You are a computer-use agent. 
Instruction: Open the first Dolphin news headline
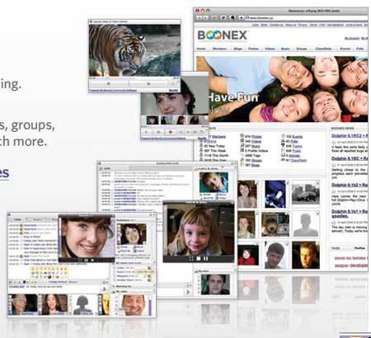350,136
